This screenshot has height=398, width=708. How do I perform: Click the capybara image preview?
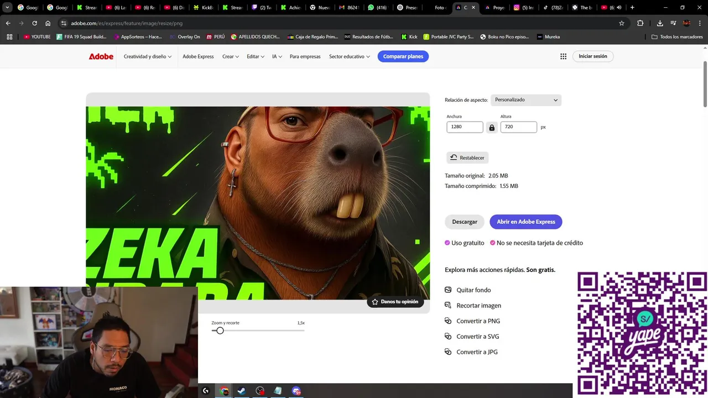coord(258,203)
